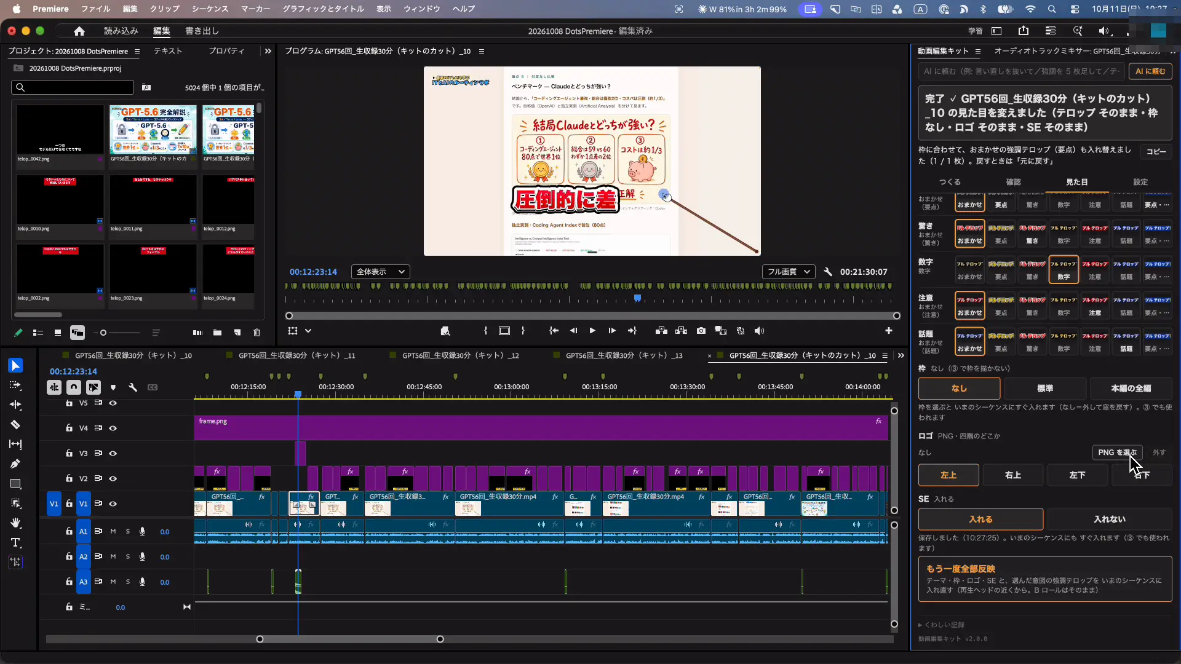Open プロジェクト panel menu
Screen dimensions: 1181x664
point(137,52)
